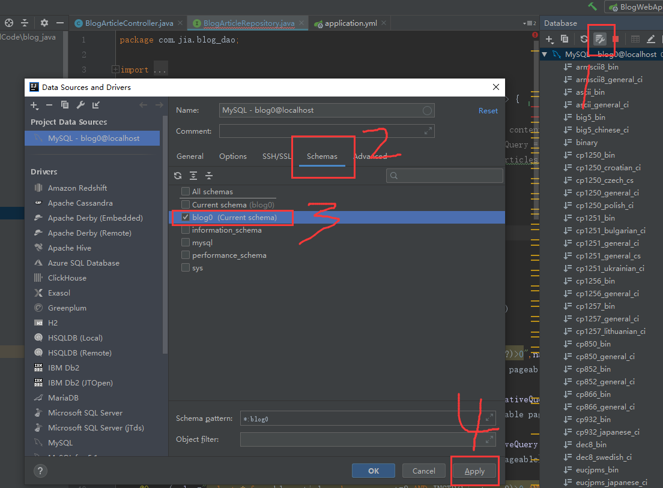Check the mysql schema checkbox

(x=185, y=243)
